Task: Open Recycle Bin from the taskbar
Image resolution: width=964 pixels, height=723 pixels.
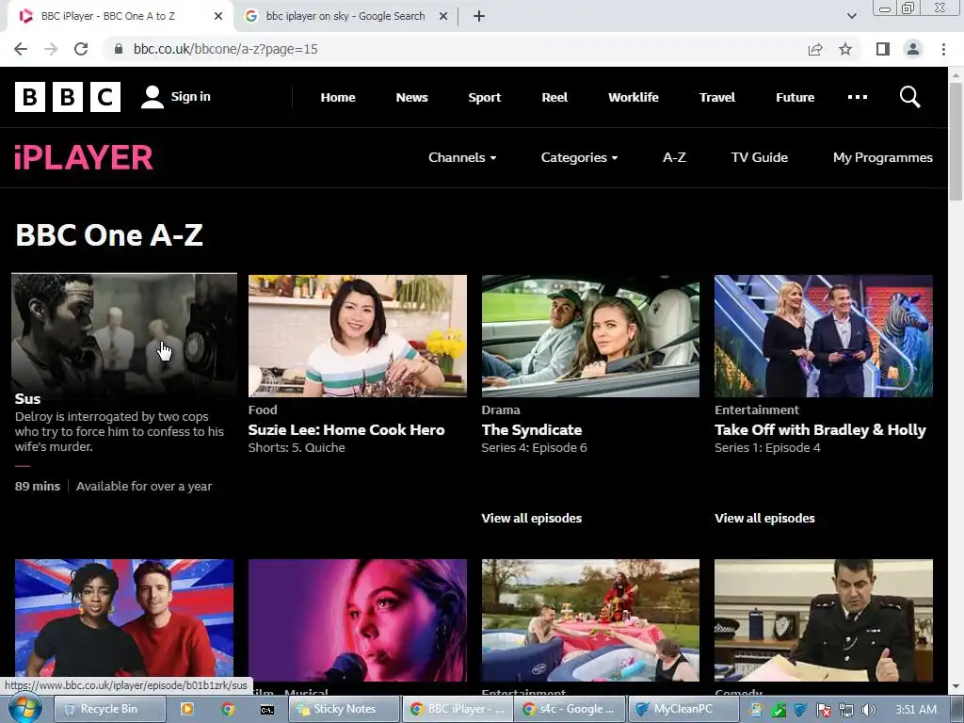Action: 109,709
